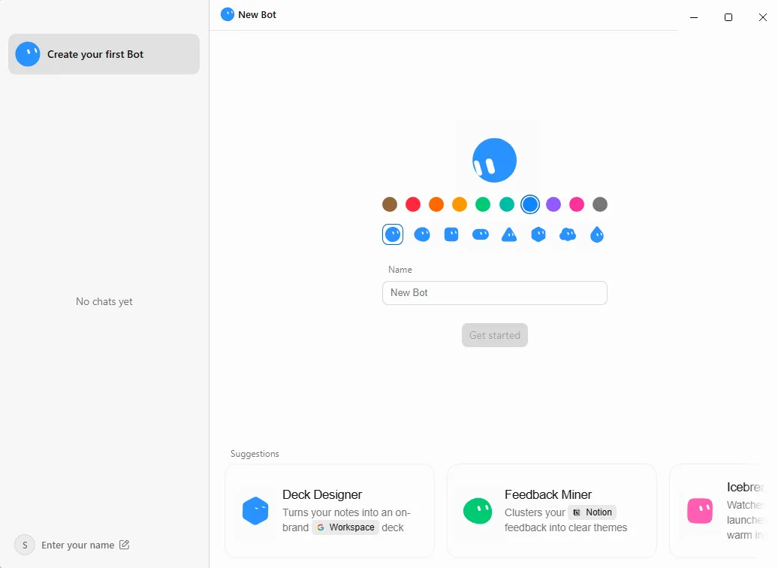The width and height of the screenshot is (778, 568).
Task: Choose the teal color swatch
Action: (507, 204)
